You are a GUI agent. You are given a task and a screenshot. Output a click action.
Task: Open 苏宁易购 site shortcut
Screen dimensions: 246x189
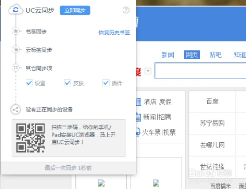(212, 123)
